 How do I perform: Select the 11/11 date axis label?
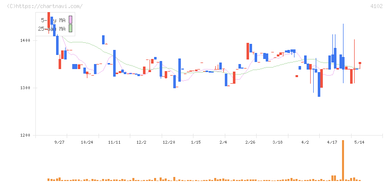click(x=114, y=142)
